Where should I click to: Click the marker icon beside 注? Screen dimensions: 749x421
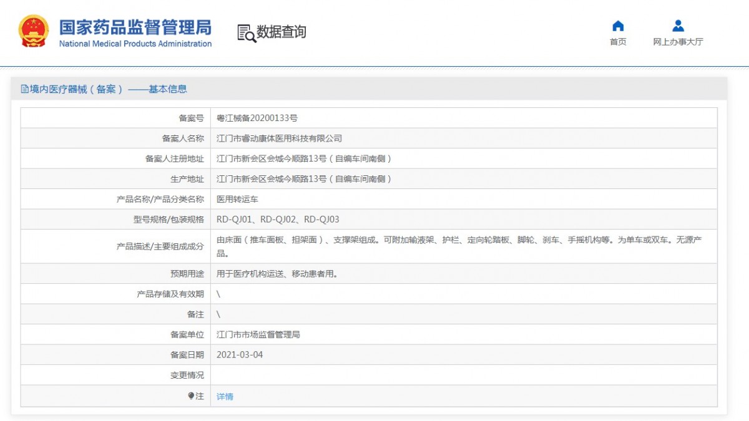[191, 396]
